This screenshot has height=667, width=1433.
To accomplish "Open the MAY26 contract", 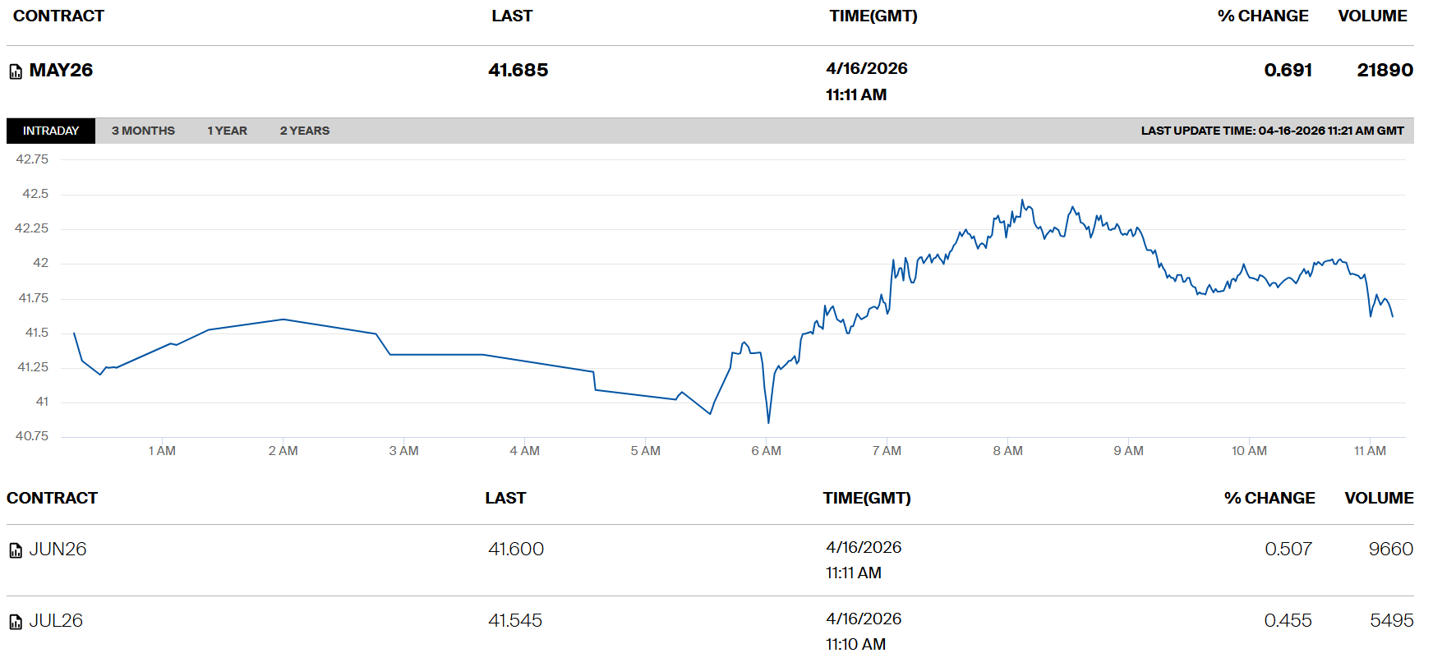I will coord(61,71).
